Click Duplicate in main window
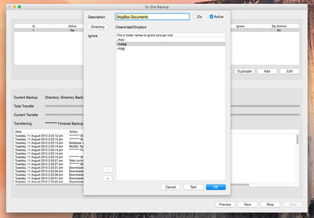The height and width of the screenshot is (218, 314). (x=244, y=71)
